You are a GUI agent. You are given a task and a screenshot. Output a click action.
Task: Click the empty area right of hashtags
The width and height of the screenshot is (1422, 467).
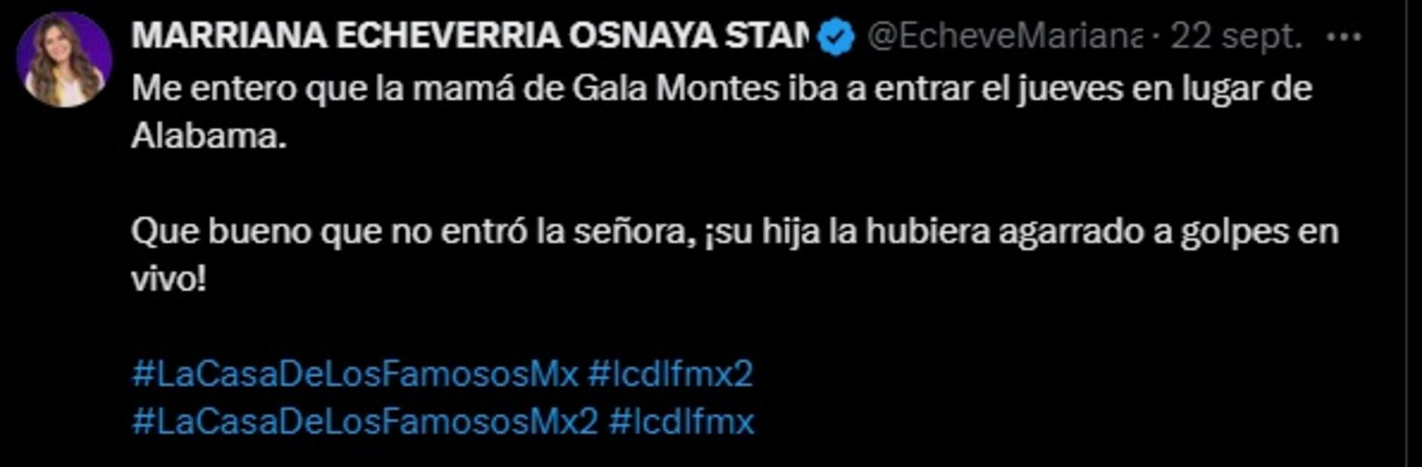tap(1056, 398)
